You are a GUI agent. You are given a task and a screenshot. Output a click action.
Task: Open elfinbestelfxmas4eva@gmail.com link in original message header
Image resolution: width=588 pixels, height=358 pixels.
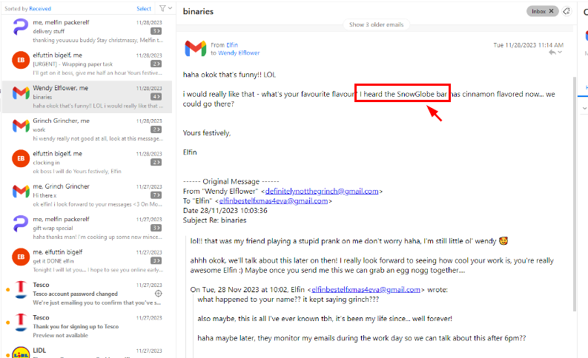pyautogui.click(x=274, y=201)
